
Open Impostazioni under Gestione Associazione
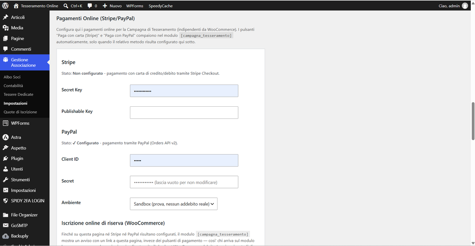tap(15, 104)
